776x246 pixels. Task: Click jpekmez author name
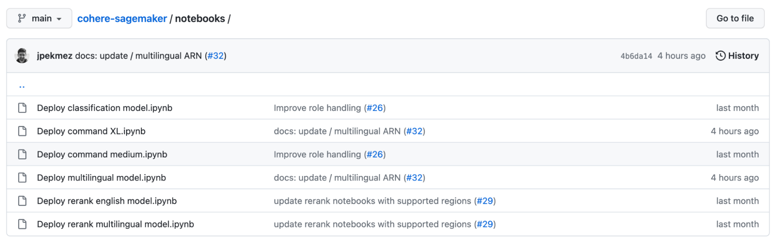54,56
